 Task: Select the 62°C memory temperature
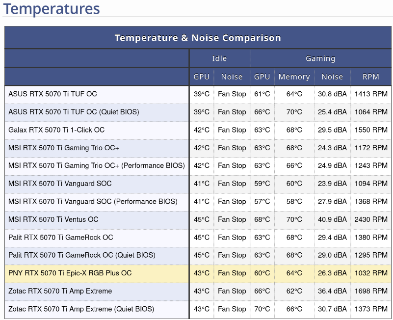(x=294, y=291)
